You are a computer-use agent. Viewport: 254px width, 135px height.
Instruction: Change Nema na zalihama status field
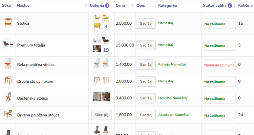(x=219, y=65)
